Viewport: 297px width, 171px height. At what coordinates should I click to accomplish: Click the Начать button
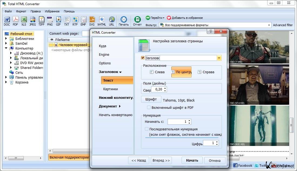[x=192, y=160]
